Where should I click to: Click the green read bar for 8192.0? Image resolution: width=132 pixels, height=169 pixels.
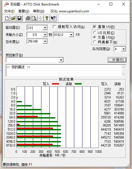pos(39,146)
